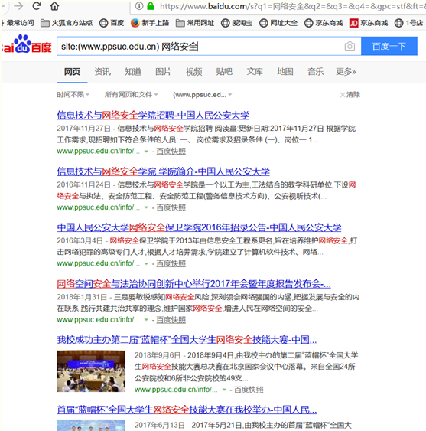Click the 首届蓝帽杯 result thumbnail
This screenshot has height=431, width=426.
point(91,425)
